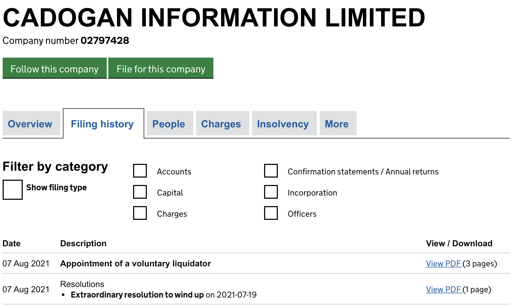Click the Show filing type label
Viewport: 515px width, 306px height.
[x=57, y=187]
